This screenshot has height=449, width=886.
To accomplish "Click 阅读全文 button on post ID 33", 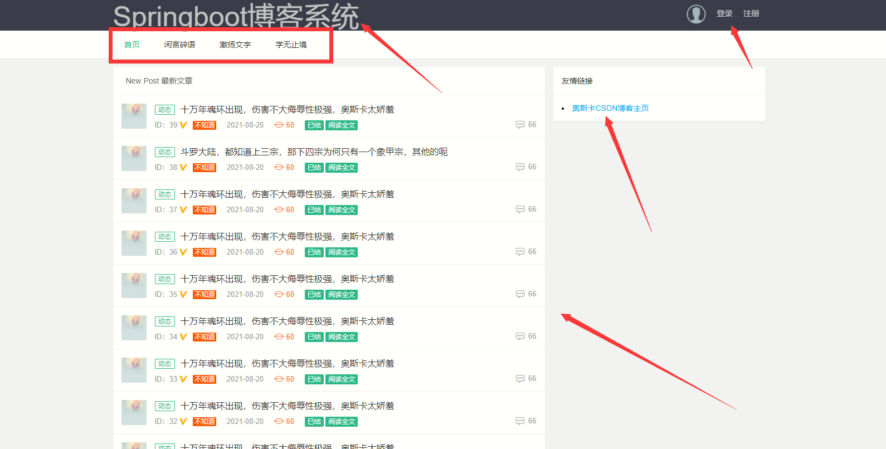I will (x=342, y=379).
